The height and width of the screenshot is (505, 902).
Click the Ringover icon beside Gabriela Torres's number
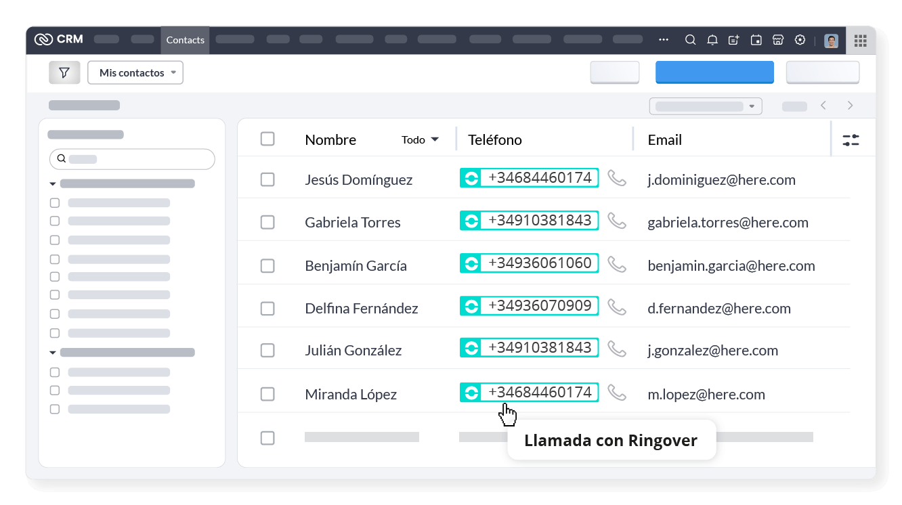click(x=471, y=220)
